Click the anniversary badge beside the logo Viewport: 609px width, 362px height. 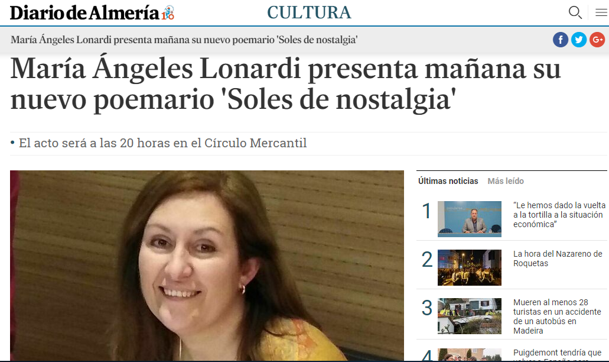point(168,13)
